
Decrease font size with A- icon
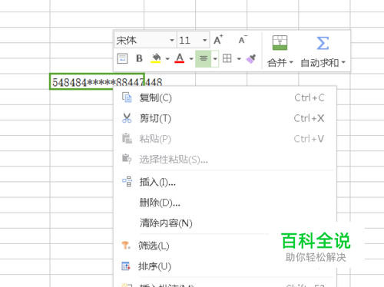tap(243, 40)
